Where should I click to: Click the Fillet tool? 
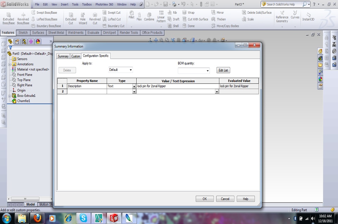click(x=131, y=15)
